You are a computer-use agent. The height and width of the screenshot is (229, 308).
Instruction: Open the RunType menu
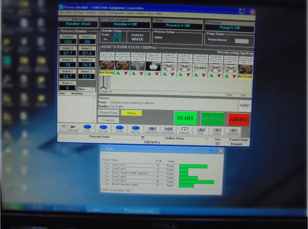[79, 13]
